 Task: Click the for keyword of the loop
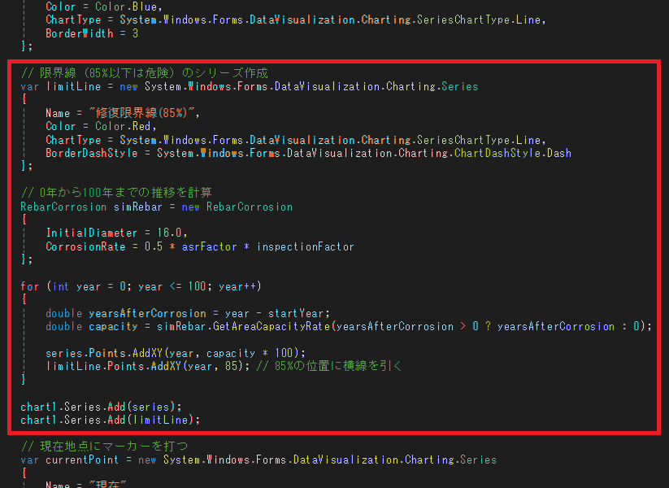29,286
